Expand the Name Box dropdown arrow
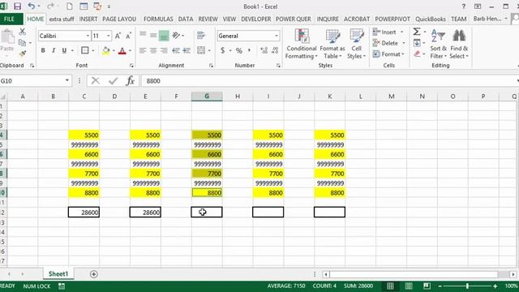The image size is (519, 292). [x=66, y=80]
